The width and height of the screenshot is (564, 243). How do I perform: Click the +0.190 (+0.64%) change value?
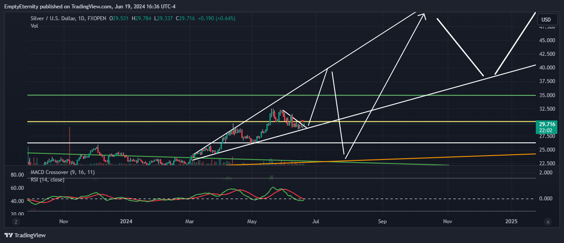pos(216,18)
